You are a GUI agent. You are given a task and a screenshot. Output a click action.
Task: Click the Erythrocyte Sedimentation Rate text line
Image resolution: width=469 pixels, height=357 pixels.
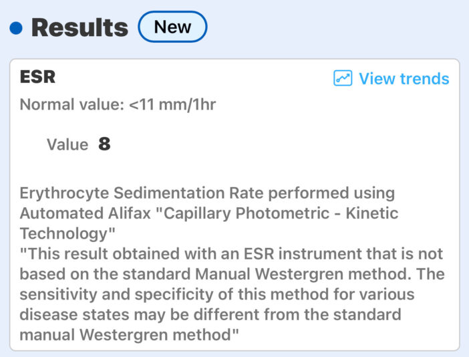tap(207, 193)
